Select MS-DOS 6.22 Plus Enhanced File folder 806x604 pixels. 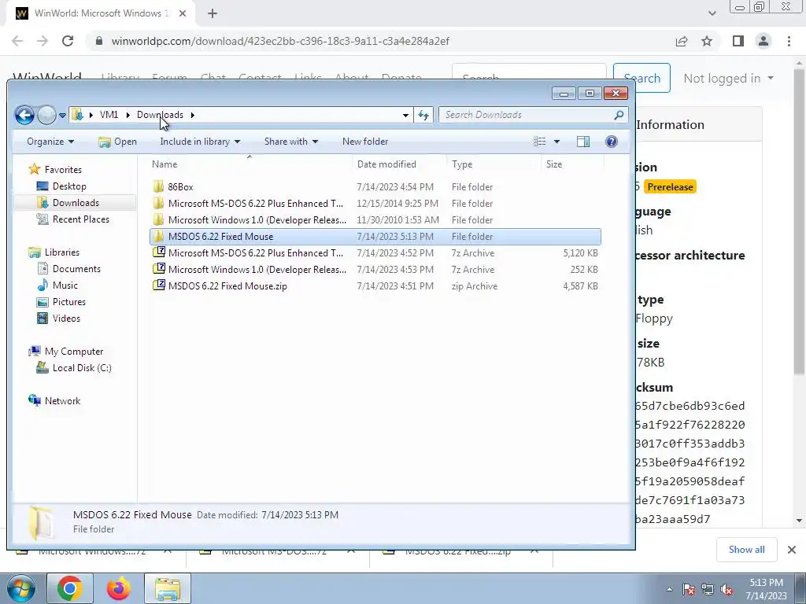click(x=375, y=204)
